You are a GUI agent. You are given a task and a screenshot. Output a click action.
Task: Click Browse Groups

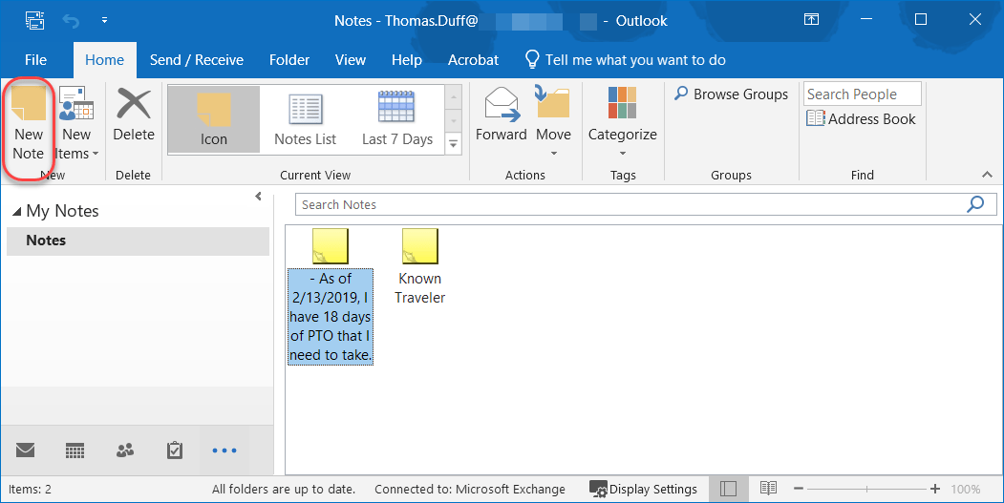click(x=731, y=94)
